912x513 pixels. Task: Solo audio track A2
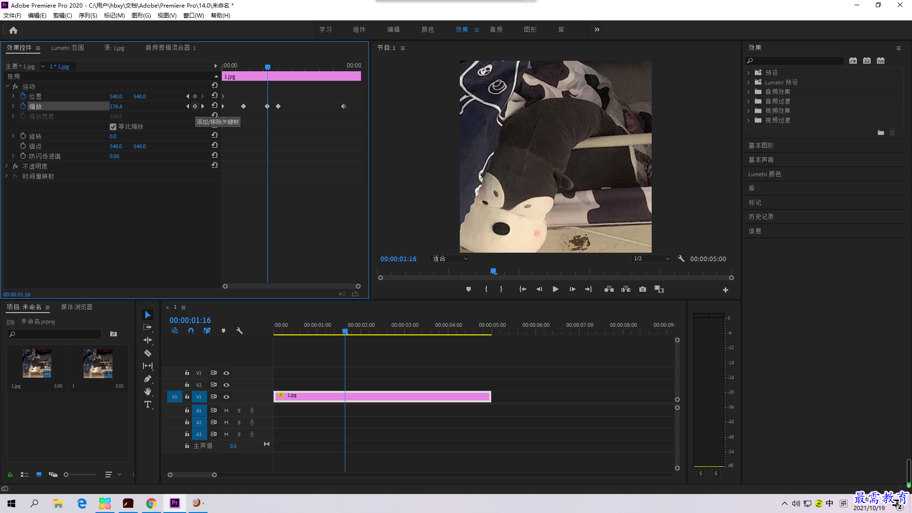(239, 422)
